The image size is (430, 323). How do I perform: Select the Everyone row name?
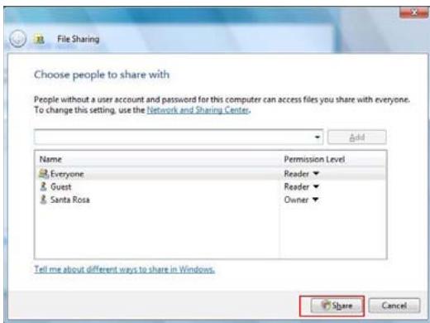tap(67, 174)
